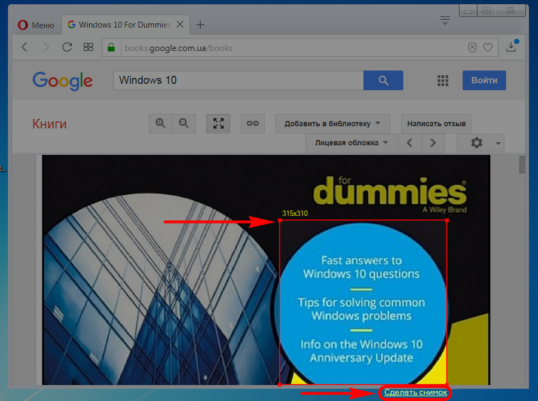
Task: Switch the book viewer to fullscreen
Action: coord(218,124)
